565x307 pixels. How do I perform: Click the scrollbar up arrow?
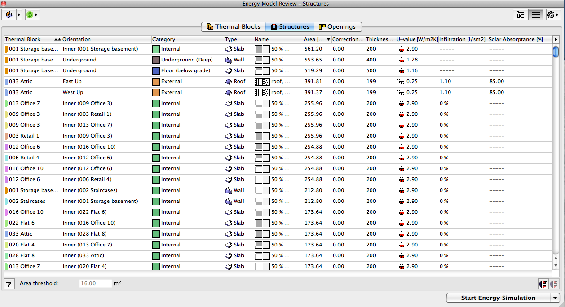(x=556, y=258)
